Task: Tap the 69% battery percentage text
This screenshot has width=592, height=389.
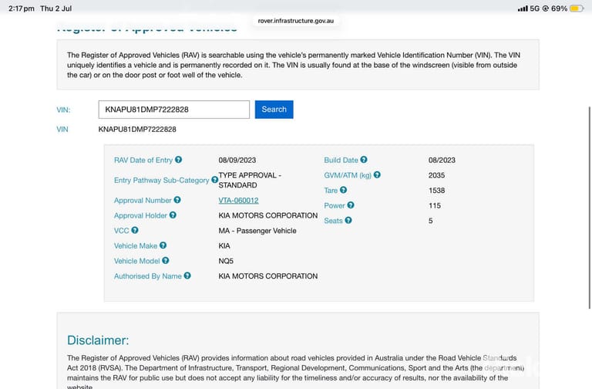Action: pyautogui.click(x=559, y=8)
